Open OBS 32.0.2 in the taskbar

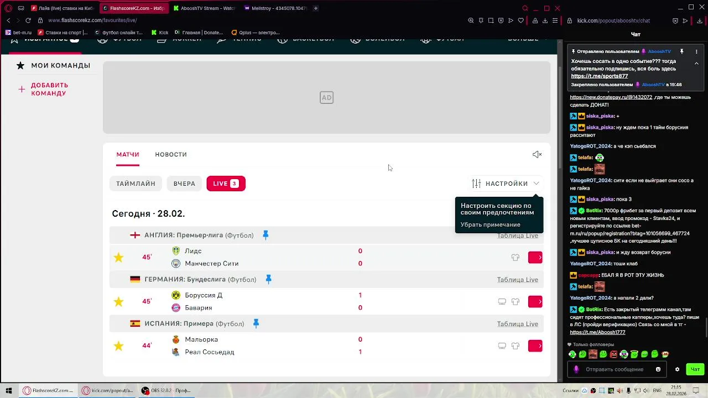pyautogui.click(x=166, y=390)
